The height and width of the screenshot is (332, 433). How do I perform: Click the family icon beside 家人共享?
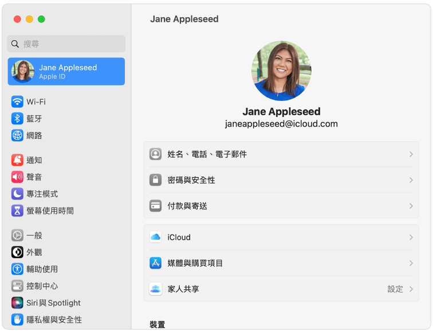155,289
